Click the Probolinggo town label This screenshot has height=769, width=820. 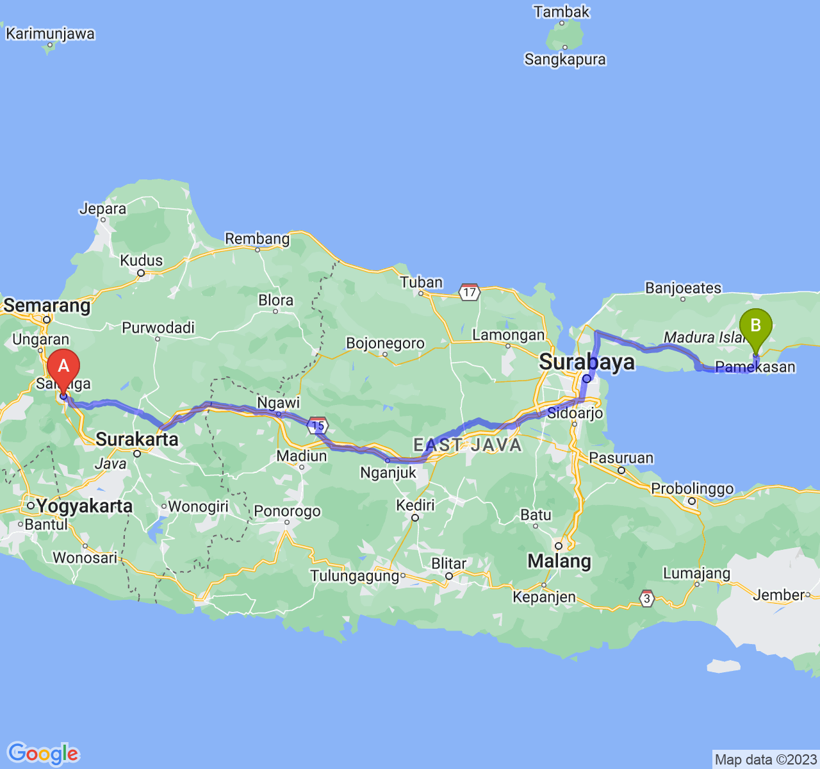click(x=693, y=488)
